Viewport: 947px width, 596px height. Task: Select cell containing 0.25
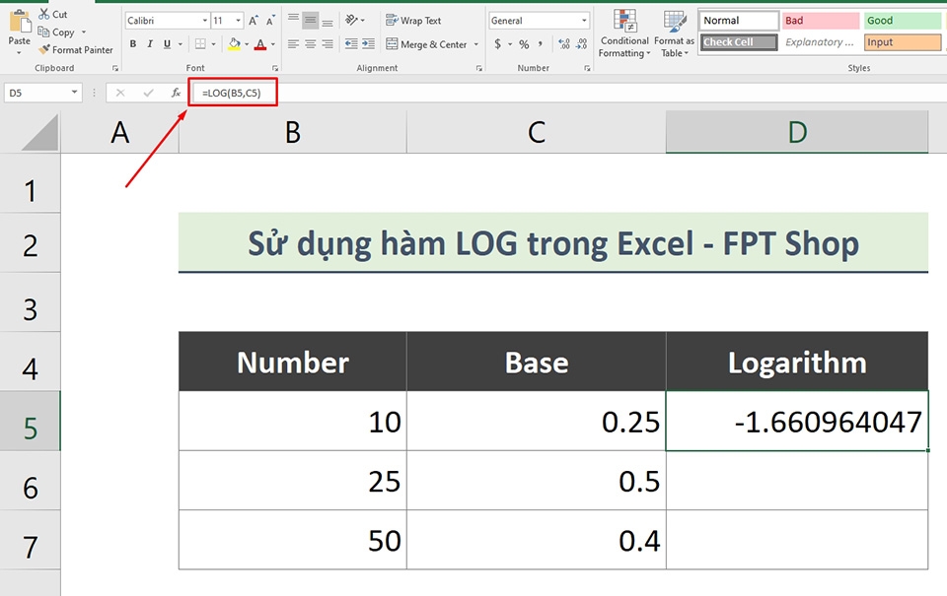537,421
